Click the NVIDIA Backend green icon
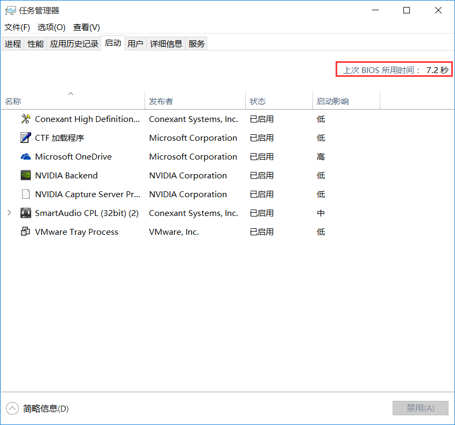 tap(25, 175)
